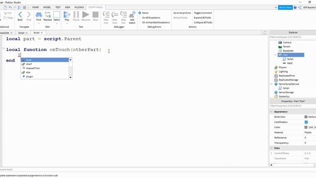
Task: Click the Undo quick-access arrow
Action: (10, 7)
